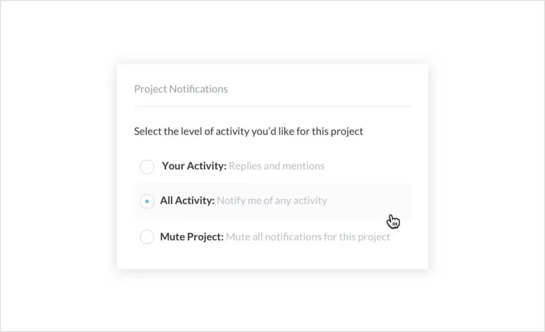
Task: Click the divider line below Project Notifications
Action: [272, 106]
